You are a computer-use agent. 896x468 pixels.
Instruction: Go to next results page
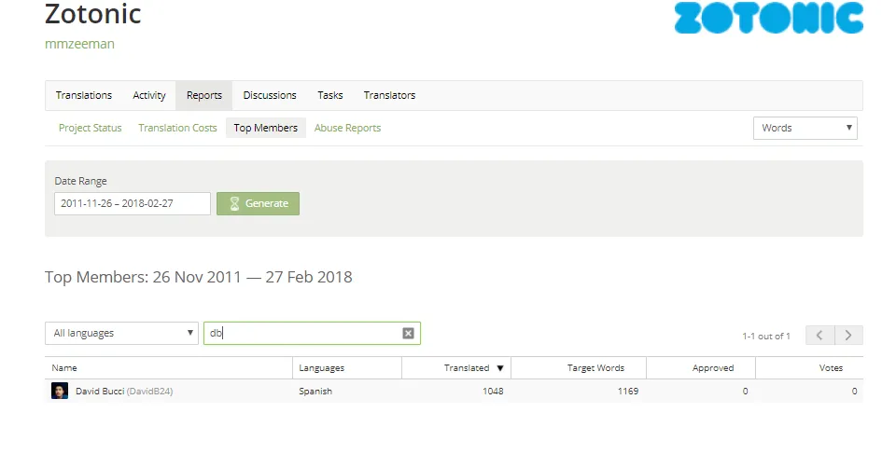click(848, 336)
